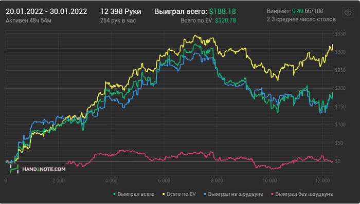Image resolution: width=360 pixels, height=204 pixels.
Task: Click the 0 x-axis label
Action: coord(6,180)
